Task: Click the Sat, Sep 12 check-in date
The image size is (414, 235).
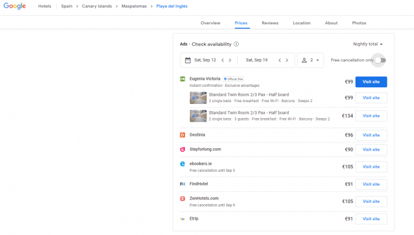Action: click(x=205, y=60)
